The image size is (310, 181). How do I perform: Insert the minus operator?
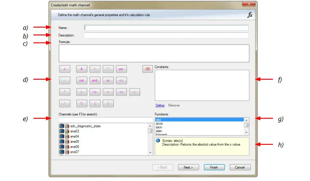(65, 80)
